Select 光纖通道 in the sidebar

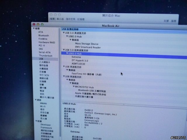pos(44,69)
